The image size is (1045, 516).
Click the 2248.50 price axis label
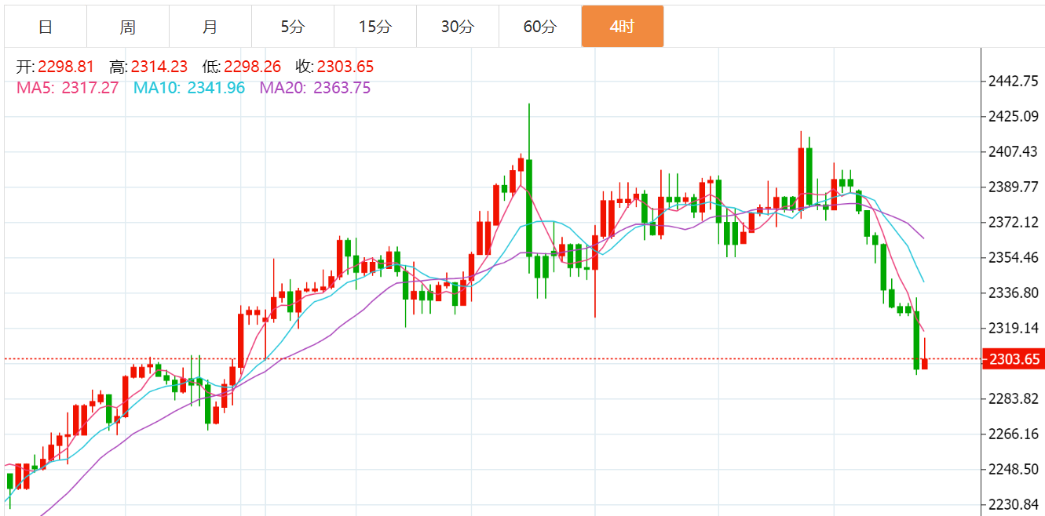click(x=1013, y=470)
